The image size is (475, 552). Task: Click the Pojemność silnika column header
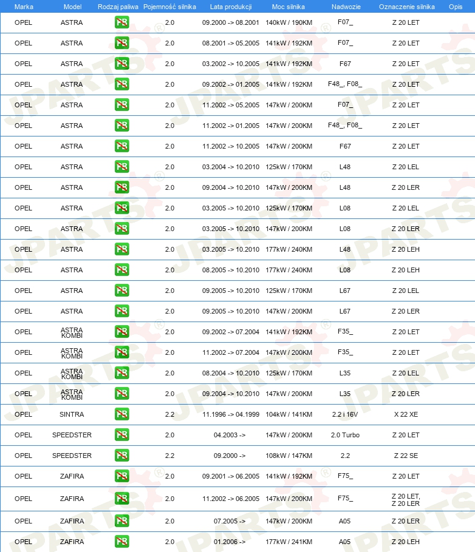click(169, 7)
